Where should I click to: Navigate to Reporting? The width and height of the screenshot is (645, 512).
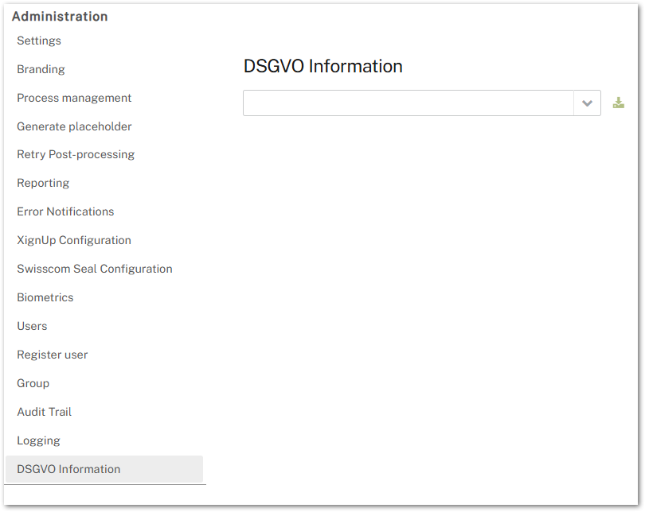click(x=43, y=183)
